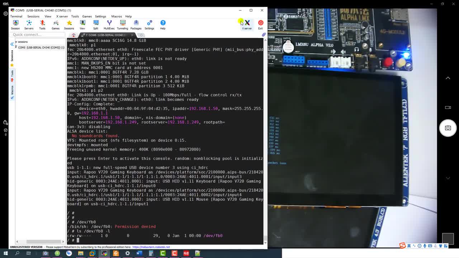Open the Tools toolbar icon
Image resolution: width=459 pixels, height=258 pixels.
[x=42, y=25]
